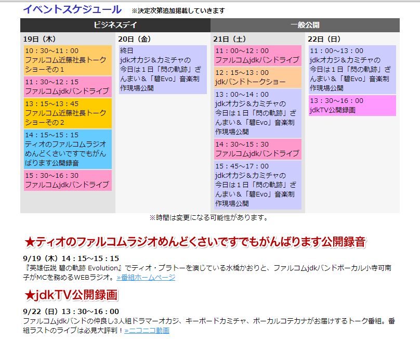Click the 15:45～17:00 音楽制作現場公開 block
Screen dimensions: 420x339
258,185
